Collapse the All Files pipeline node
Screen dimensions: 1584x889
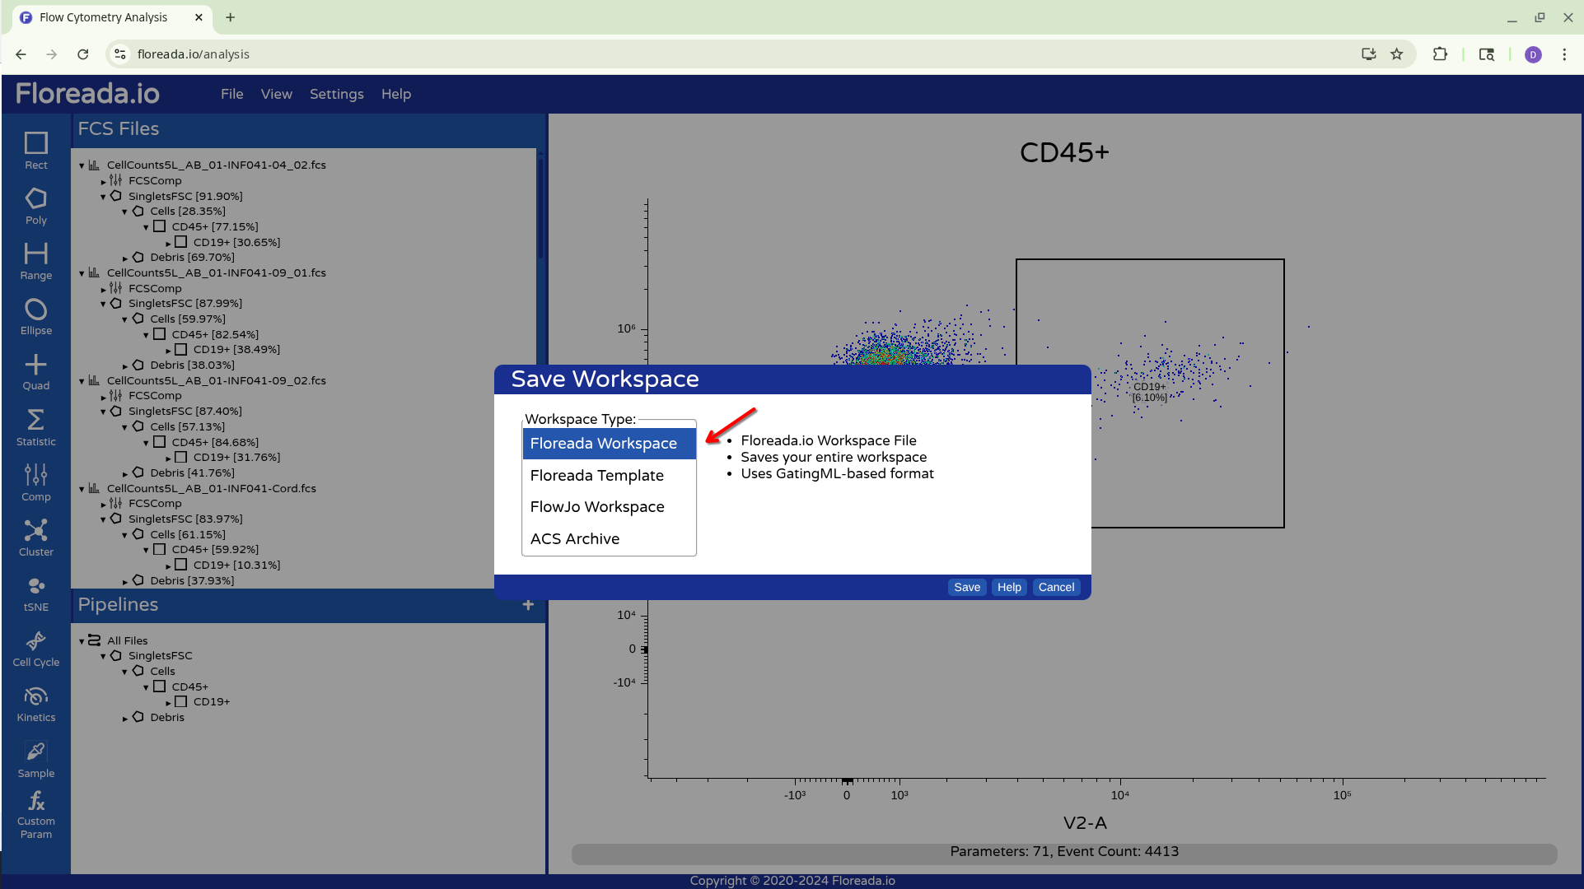click(x=82, y=641)
